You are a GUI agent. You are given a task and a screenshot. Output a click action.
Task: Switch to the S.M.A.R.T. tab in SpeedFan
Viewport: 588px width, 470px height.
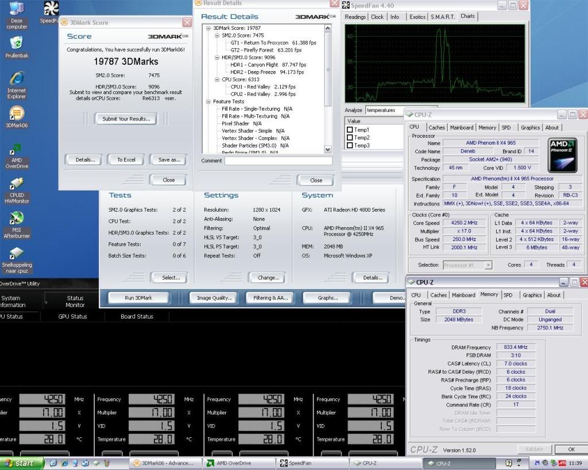(x=443, y=17)
